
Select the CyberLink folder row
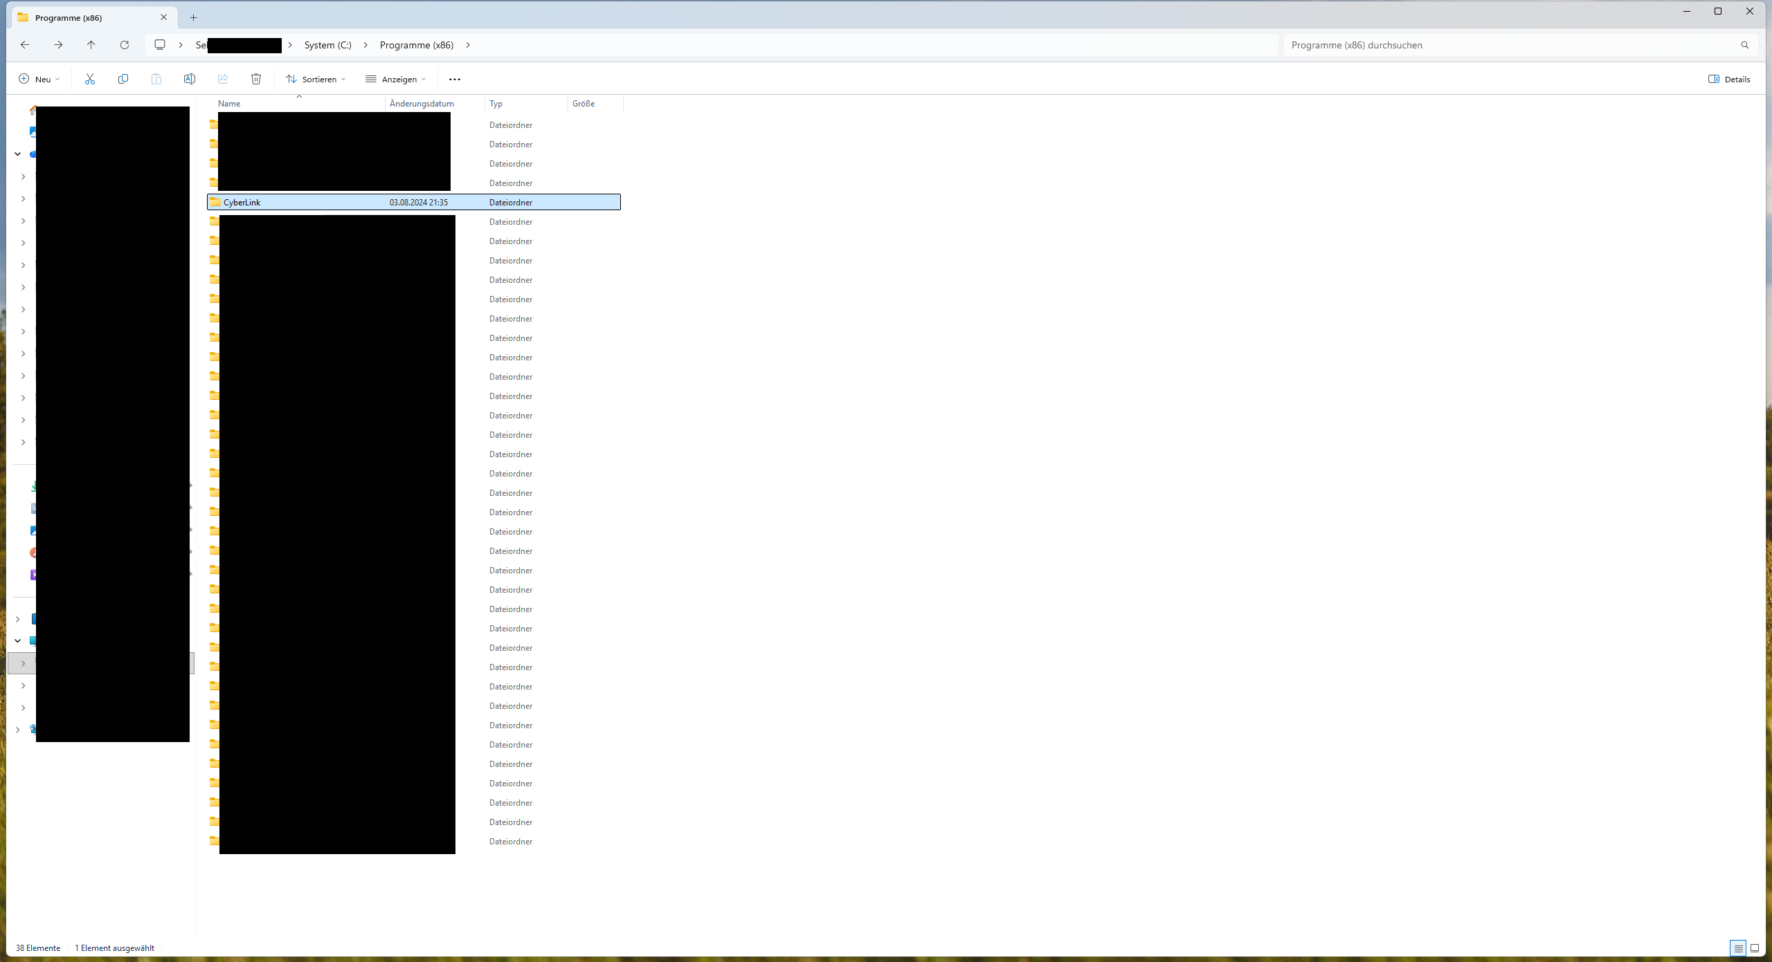click(x=414, y=202)
